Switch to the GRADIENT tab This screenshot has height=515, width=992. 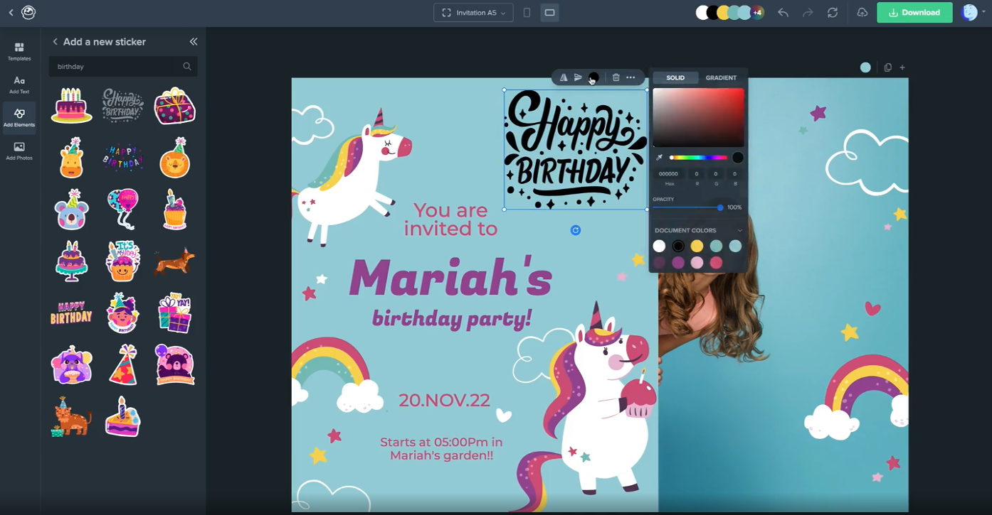721,77
